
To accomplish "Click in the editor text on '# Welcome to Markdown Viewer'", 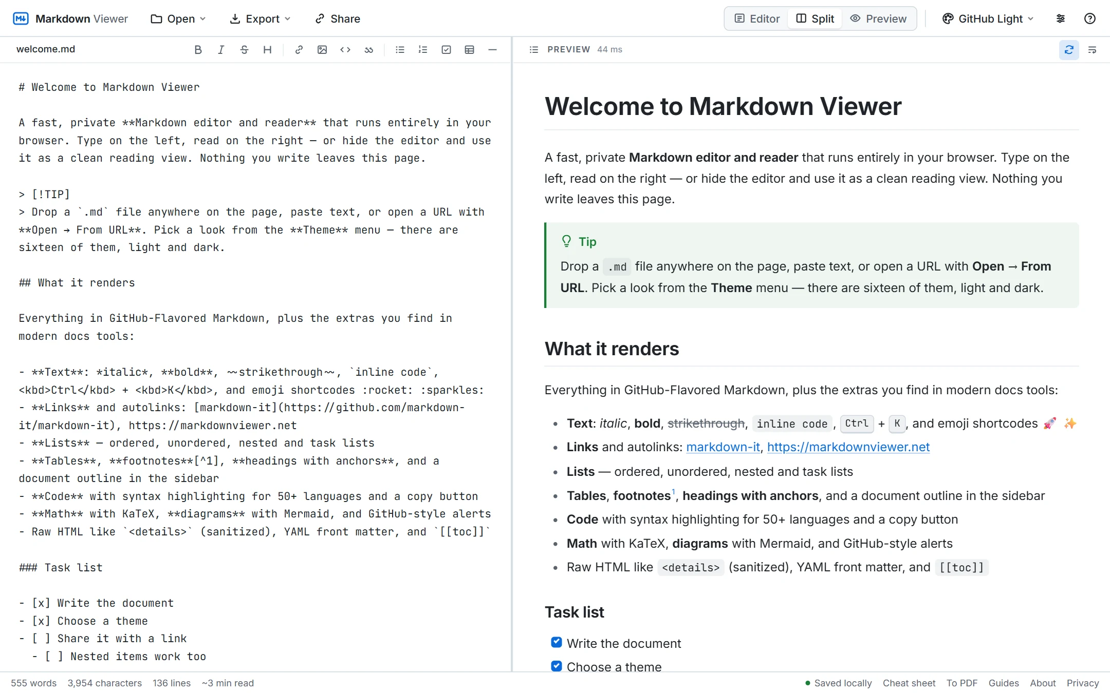I will (x=109, y=87).
